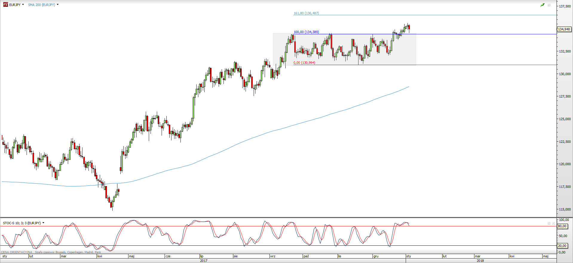
Task: Close the STOC-S indicator panel
Action: [x=553, y=223]
